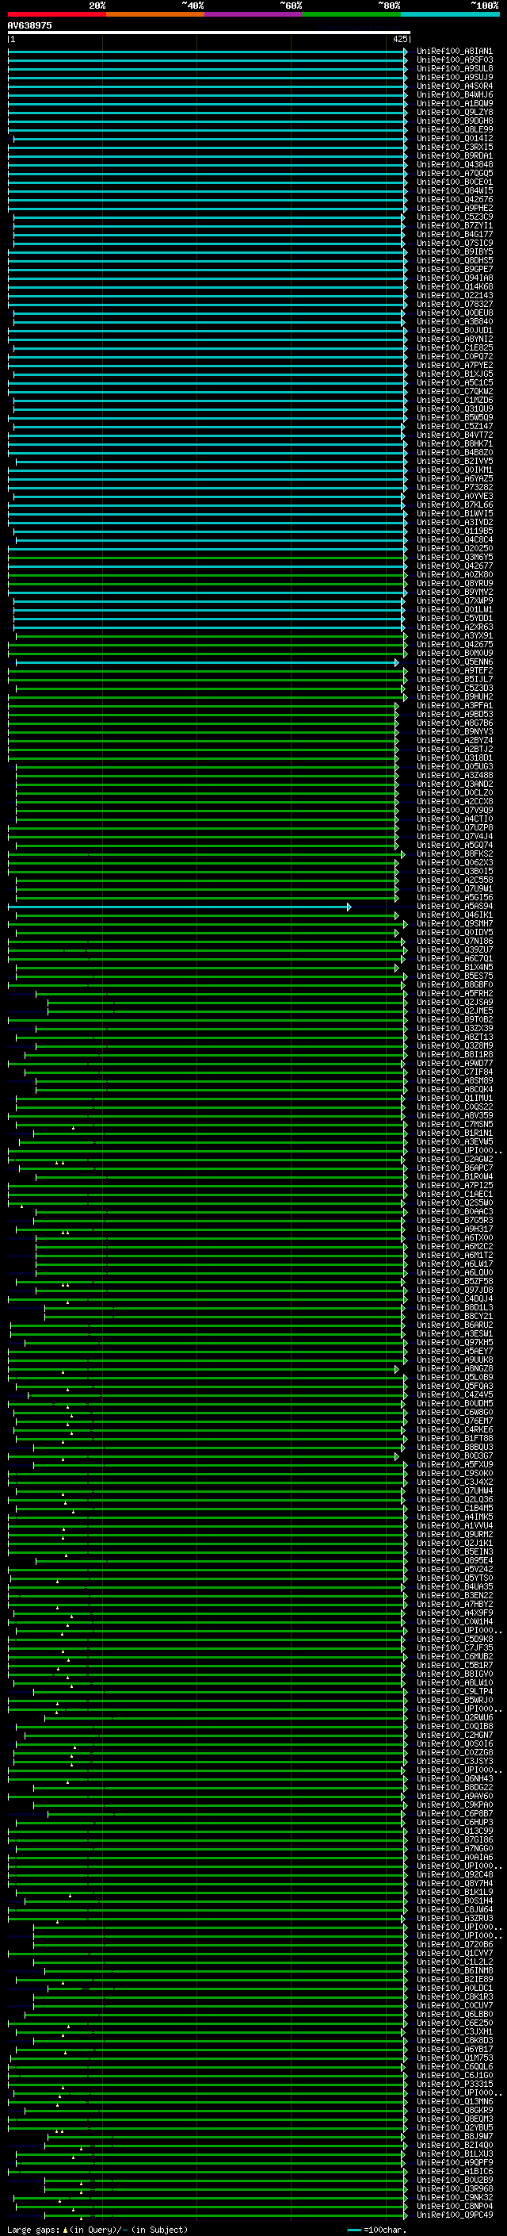Select hit label UniRef100_Q14K68
Screen dimensions: 507x2236
coord(454,286)
